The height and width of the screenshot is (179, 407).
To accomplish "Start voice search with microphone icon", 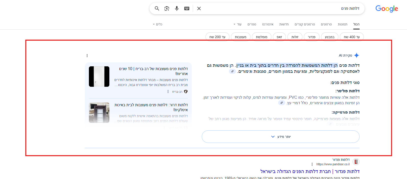I will pos(177,8).
